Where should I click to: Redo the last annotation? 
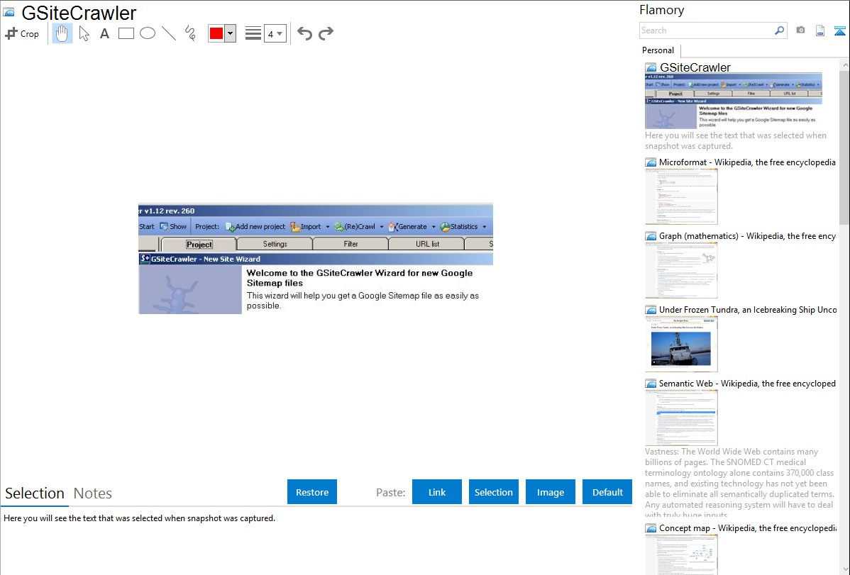tap(326, 33)
